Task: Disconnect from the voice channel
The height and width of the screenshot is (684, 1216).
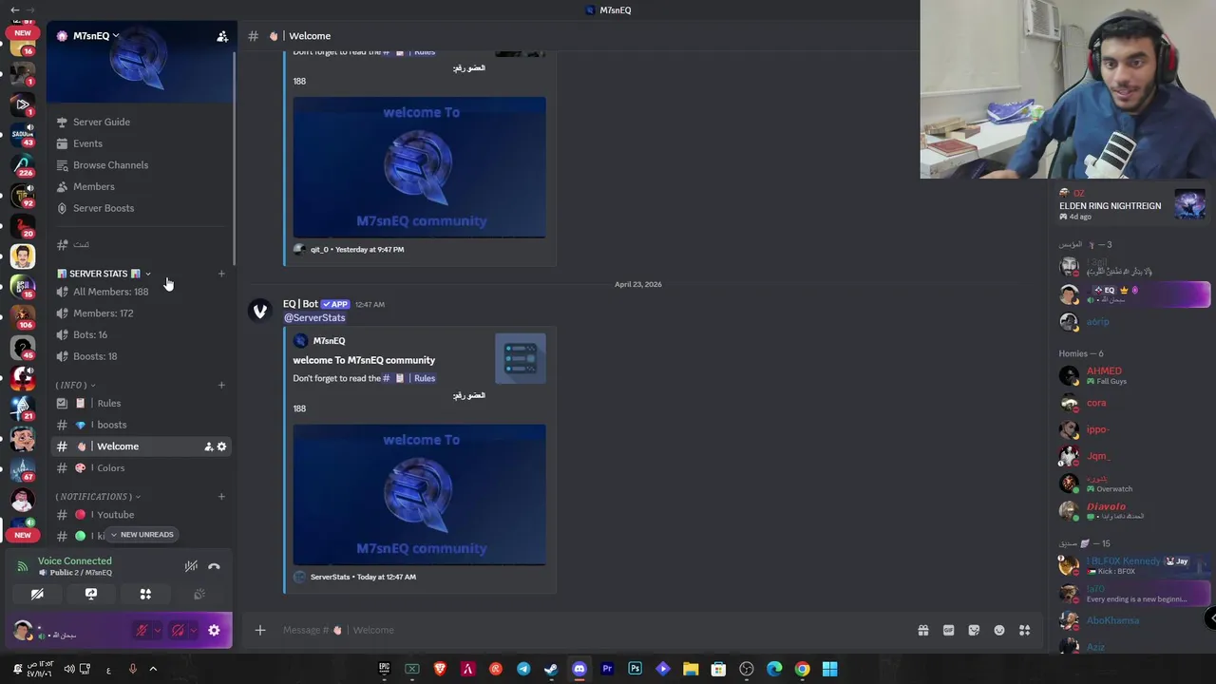Action: pyautogui.click(x=214, y=566)
